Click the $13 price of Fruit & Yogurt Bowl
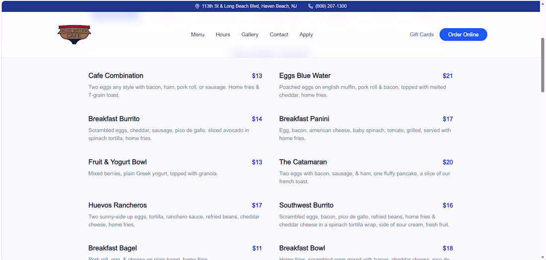Screen dimensions: 546x260 (x=257, y=162)
